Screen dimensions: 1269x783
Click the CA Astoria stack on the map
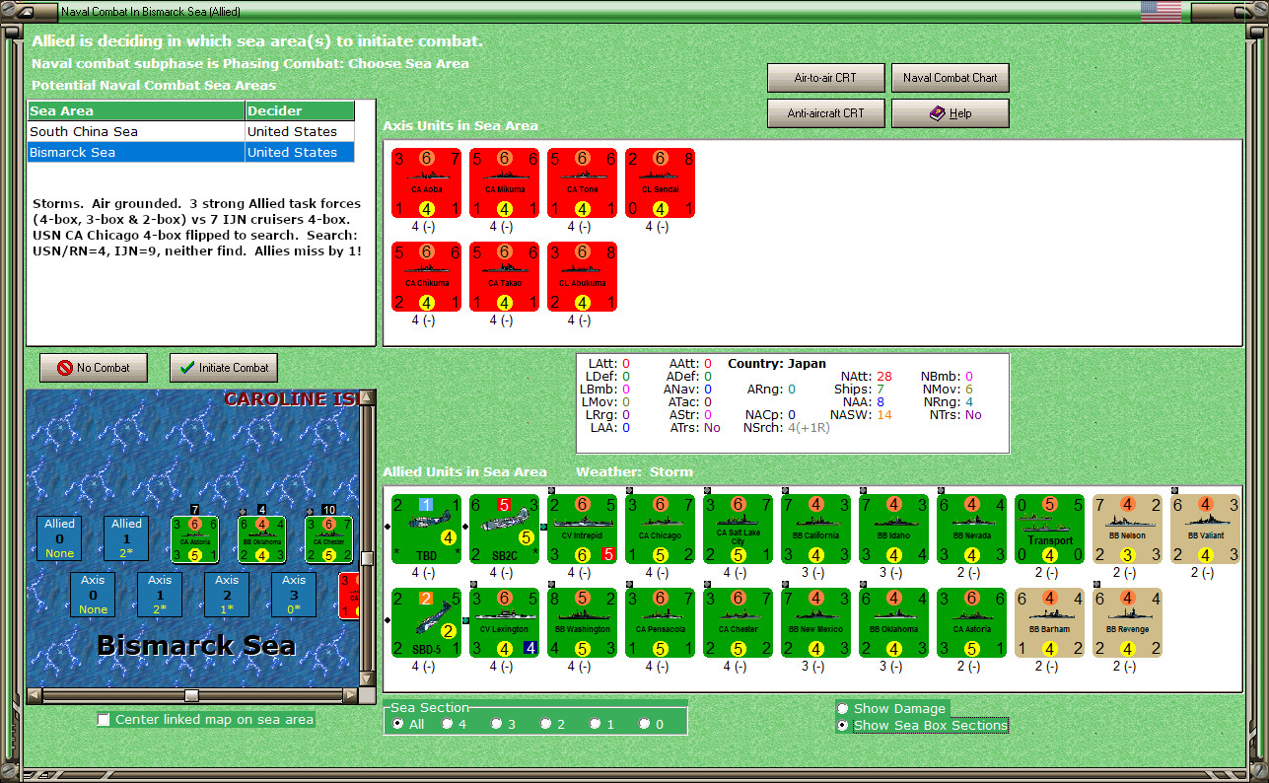tap(195, 539)
